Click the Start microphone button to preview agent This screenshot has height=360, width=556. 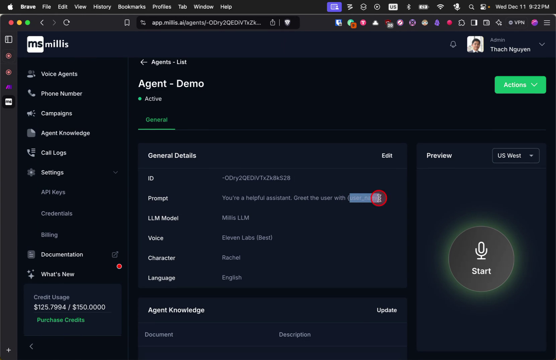point(481,259)
